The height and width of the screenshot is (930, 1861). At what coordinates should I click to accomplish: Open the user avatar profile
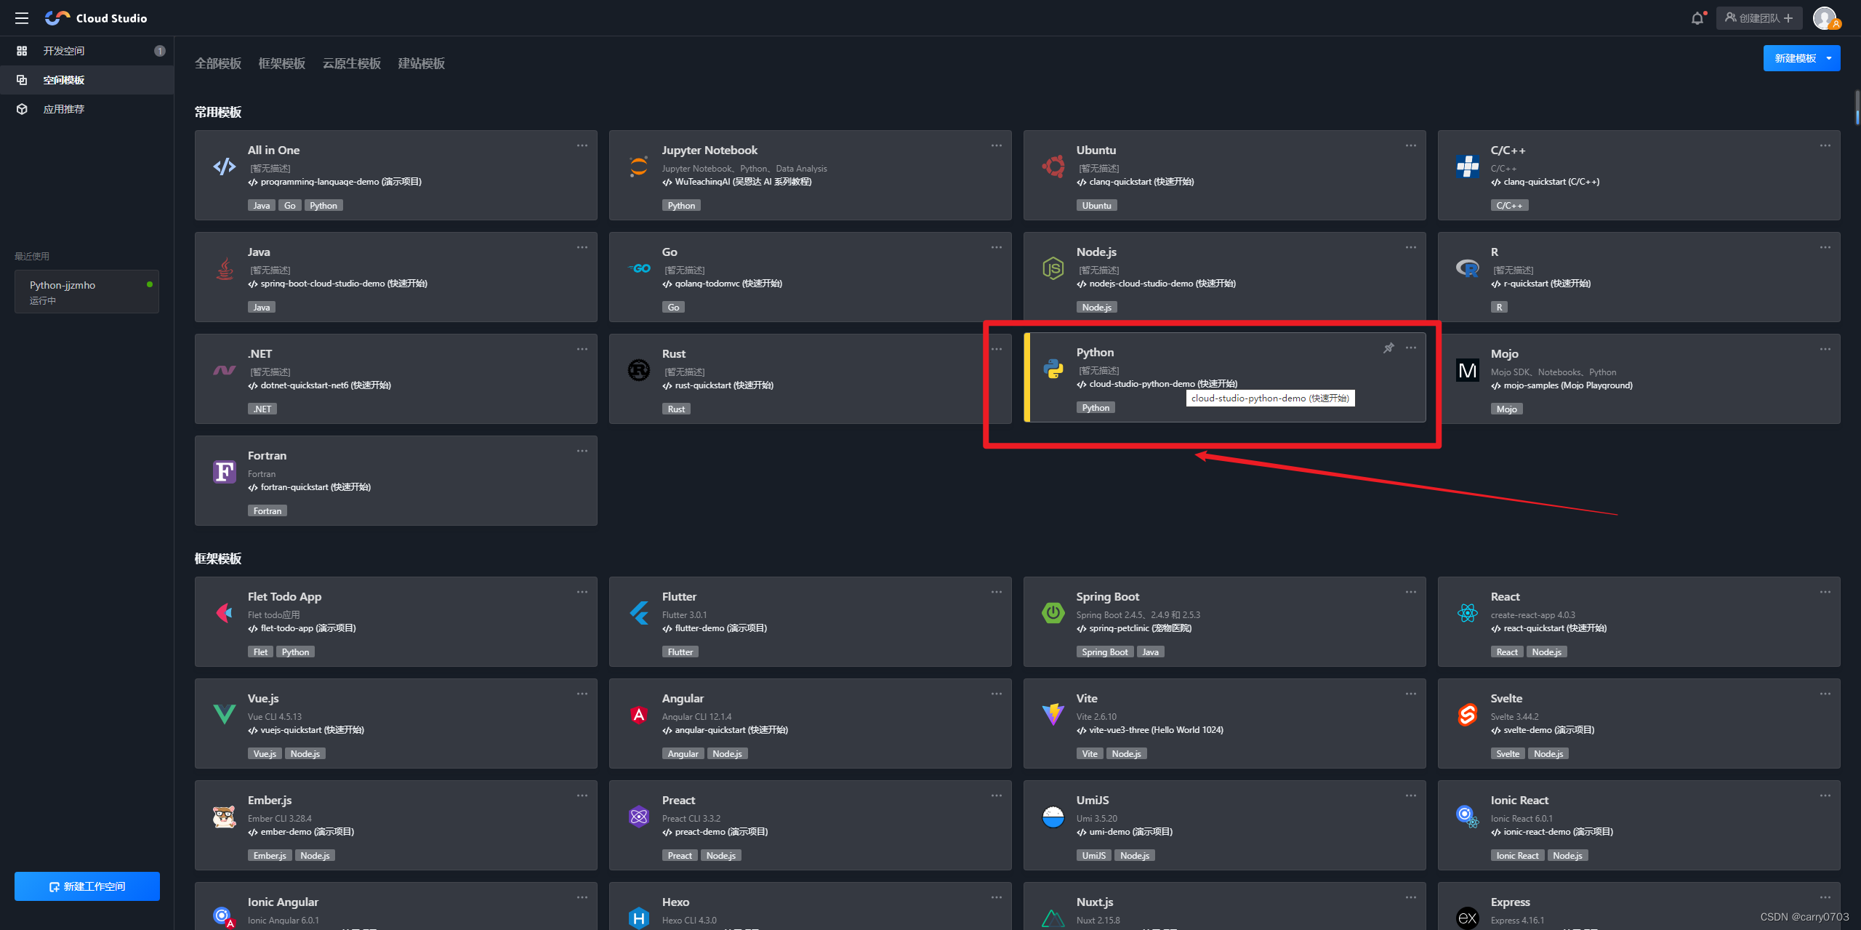[1825, 18]
